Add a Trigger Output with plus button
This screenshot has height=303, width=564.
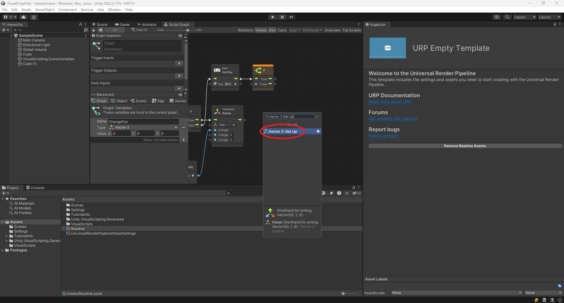pos(179,76)
